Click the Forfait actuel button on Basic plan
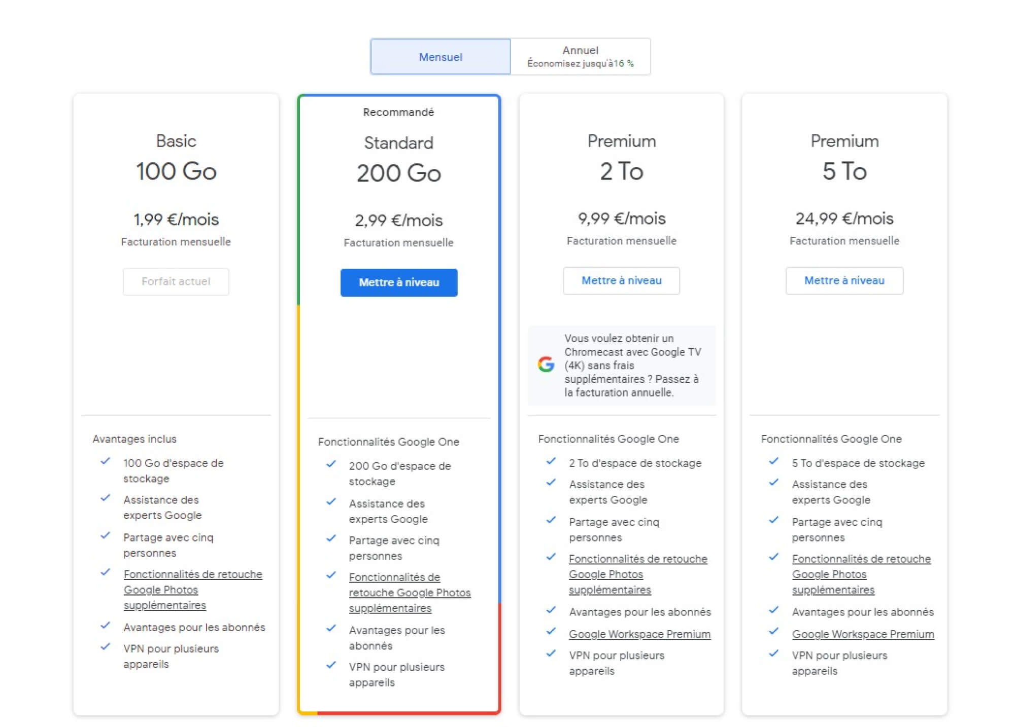1015x727 pixels. click(176, 282)
